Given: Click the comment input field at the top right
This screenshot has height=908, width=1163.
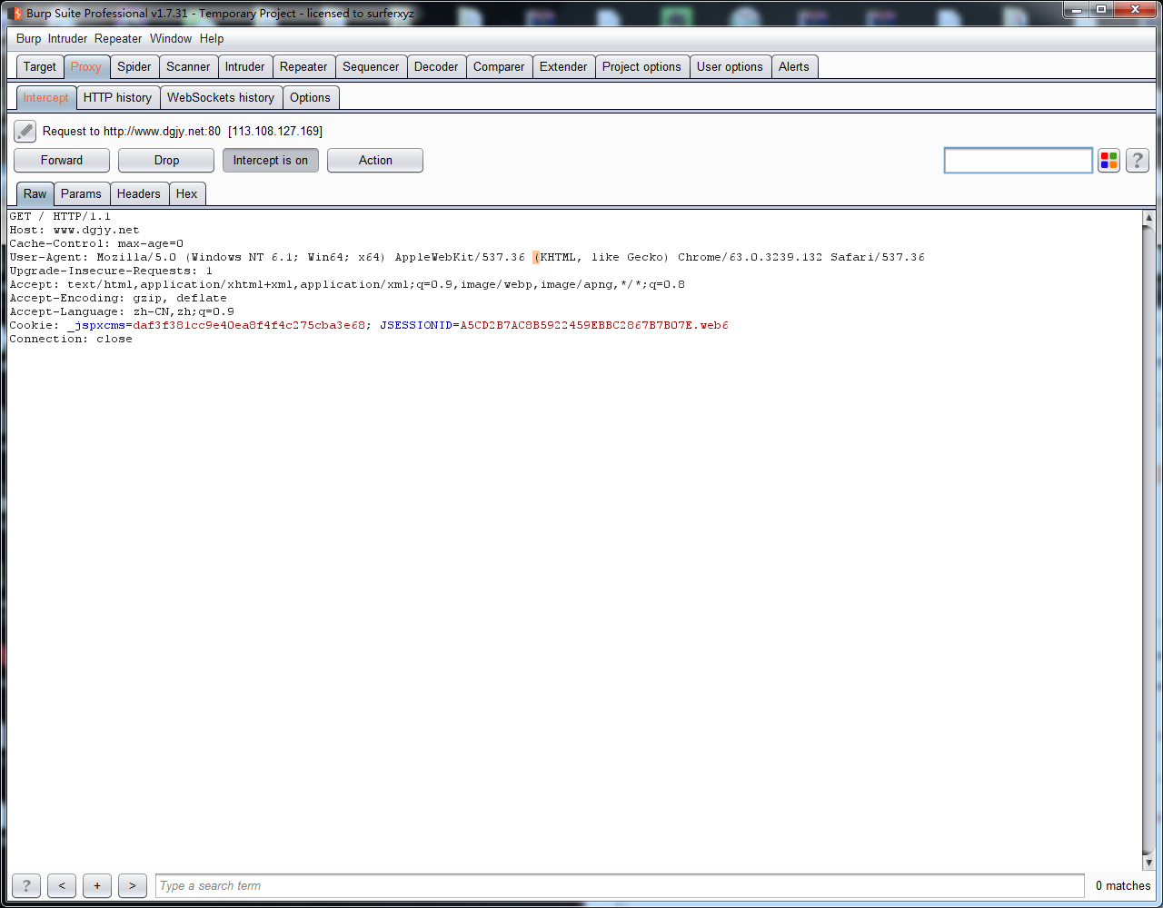Looking at the screenshot, I should point(1018,161).
